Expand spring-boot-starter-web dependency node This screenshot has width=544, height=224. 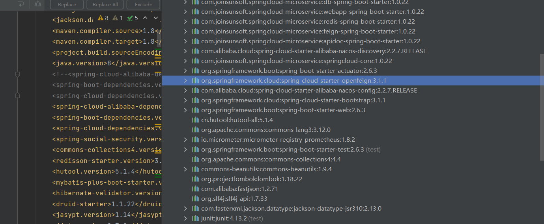tap(185, 110)
